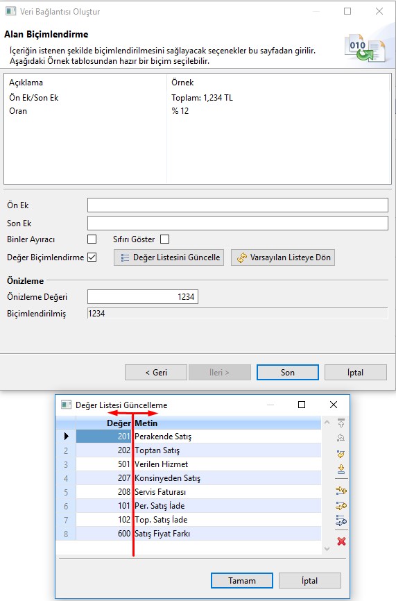Viewport: 396px width, 601px height.
Task: Click Değer Listesini Güncelle button
Action: point(169,257)
